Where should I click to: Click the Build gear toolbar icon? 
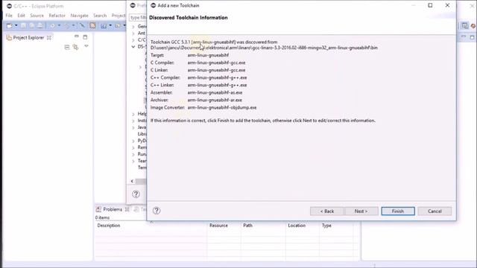click(x=52, y=26)
